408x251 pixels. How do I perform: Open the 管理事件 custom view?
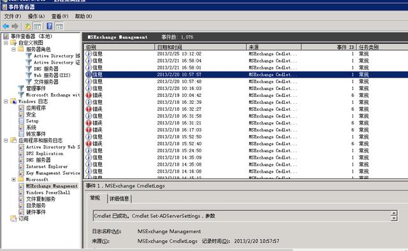pyautogui.click(x=36, y=89)
